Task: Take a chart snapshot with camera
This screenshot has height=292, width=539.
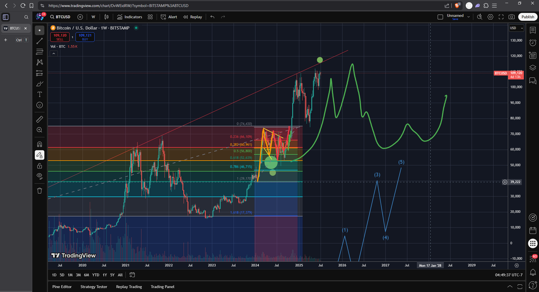Action: [512, 17]
